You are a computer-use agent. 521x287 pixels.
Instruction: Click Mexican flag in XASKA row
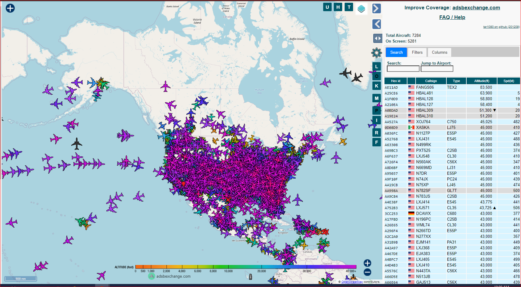tap(411, 128)
